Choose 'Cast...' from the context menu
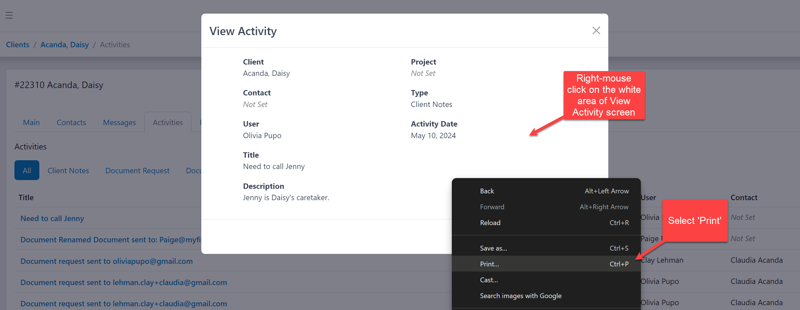The width and height of the screenshot is (800, 310). click(489, 279)
